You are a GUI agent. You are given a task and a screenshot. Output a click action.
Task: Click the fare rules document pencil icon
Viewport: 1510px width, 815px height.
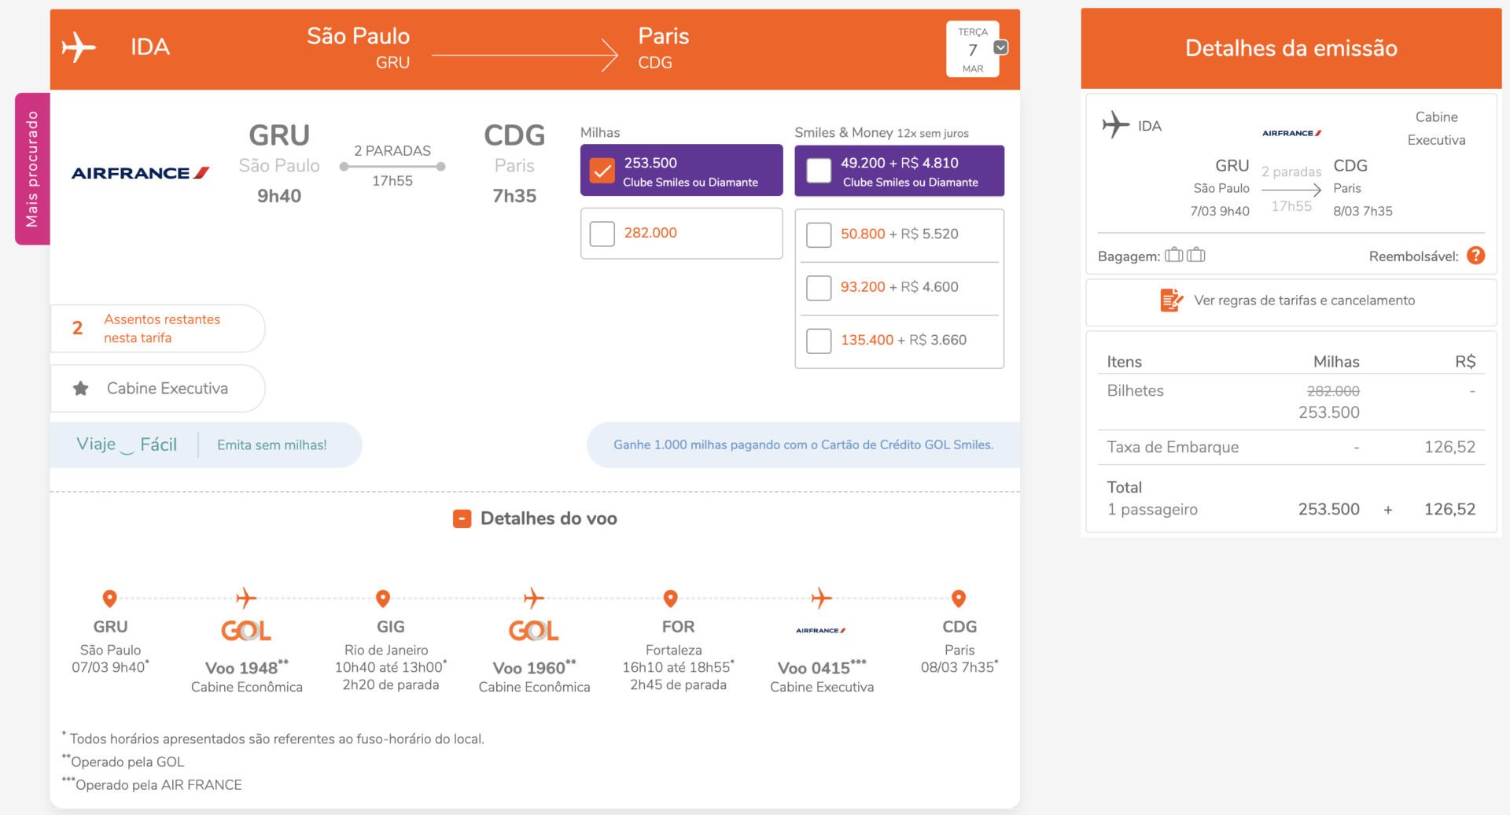pyautogui.click(x=1171, y=301)
